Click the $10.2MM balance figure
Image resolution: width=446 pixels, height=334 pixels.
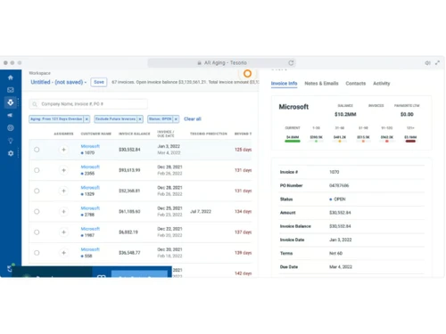pyautogui.click(x=345, y=114)
